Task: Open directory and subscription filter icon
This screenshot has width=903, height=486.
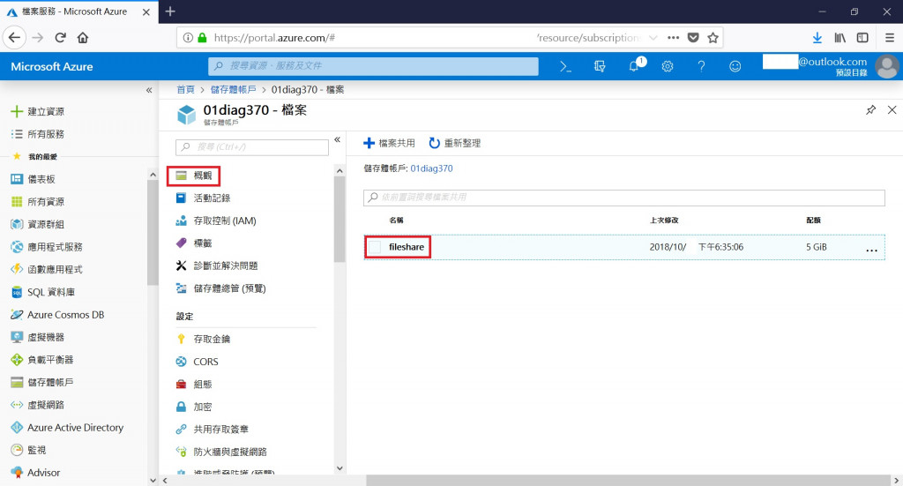Action: pyautogui.click(x=600, y=67)
